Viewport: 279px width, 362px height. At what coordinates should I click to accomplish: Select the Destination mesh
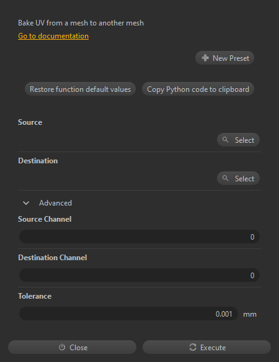(239, 178)
